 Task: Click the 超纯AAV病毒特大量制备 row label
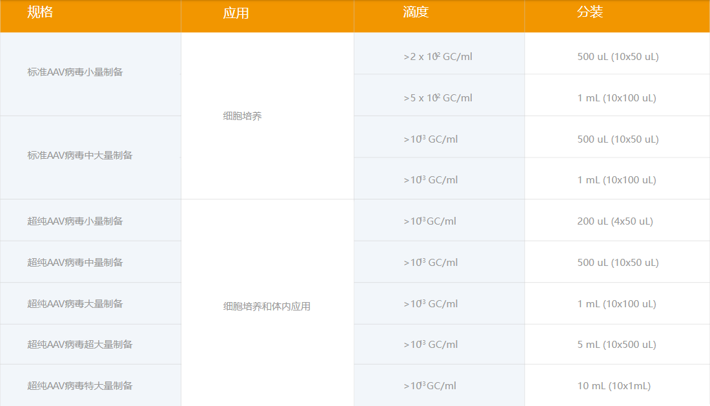click(x=80, y=386)
